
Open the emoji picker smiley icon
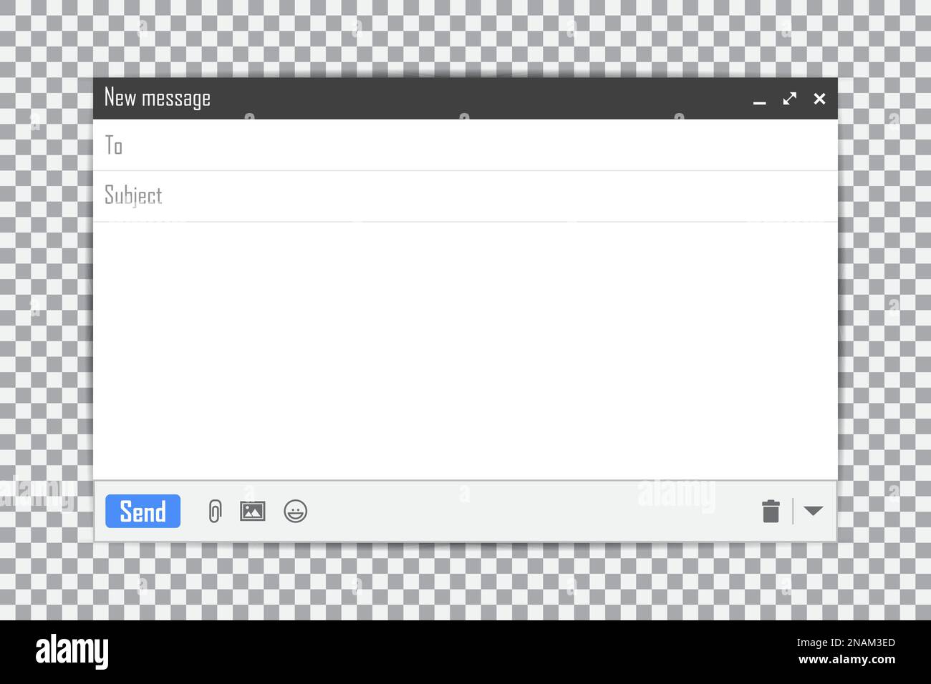click(295, 511)
